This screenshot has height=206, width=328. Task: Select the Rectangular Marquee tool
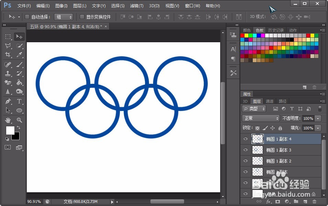click(x=8, y=37)
